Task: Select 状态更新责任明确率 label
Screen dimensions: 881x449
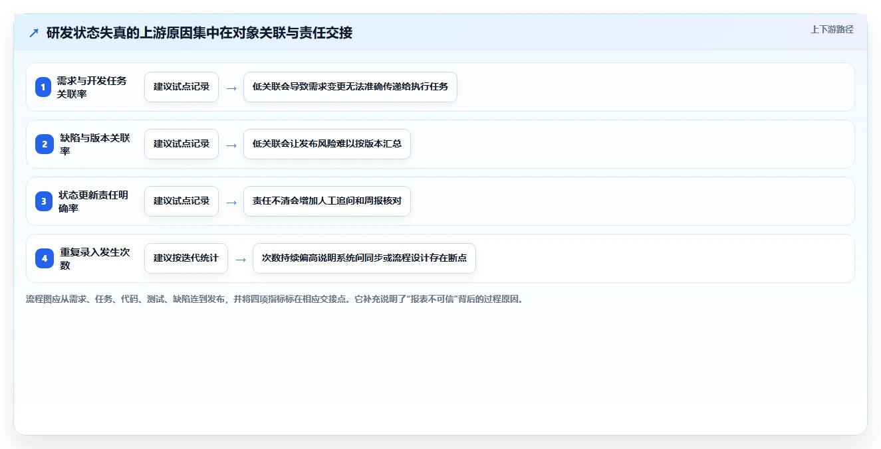Action: [93, 201]
